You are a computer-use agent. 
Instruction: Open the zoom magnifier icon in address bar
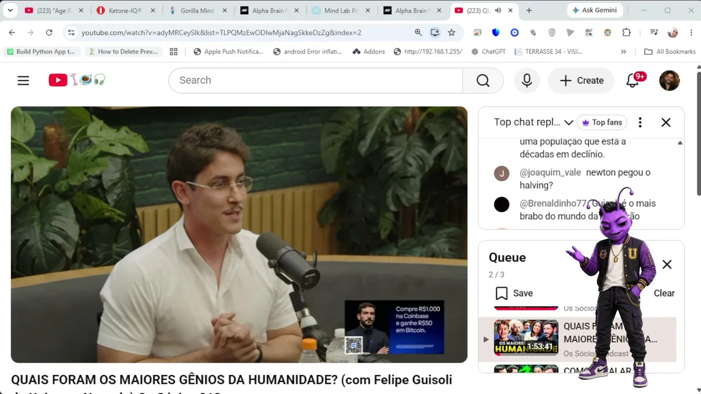pos(418,33)
